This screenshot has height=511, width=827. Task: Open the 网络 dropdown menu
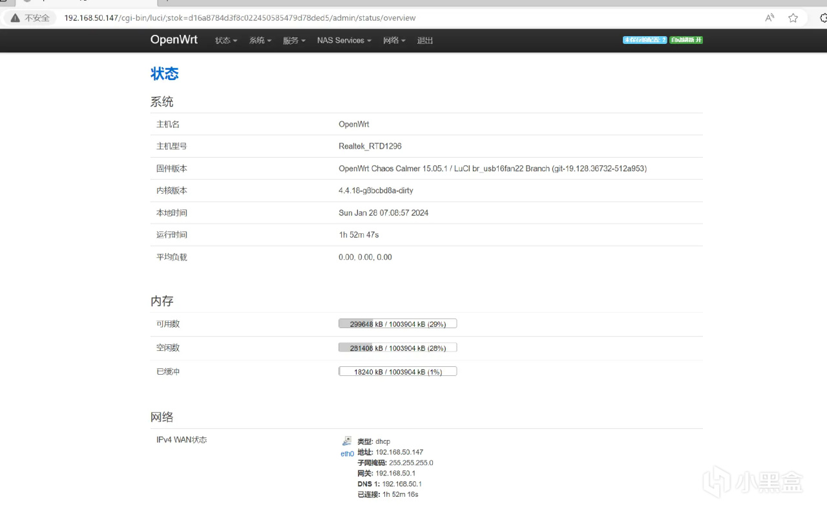394,40
